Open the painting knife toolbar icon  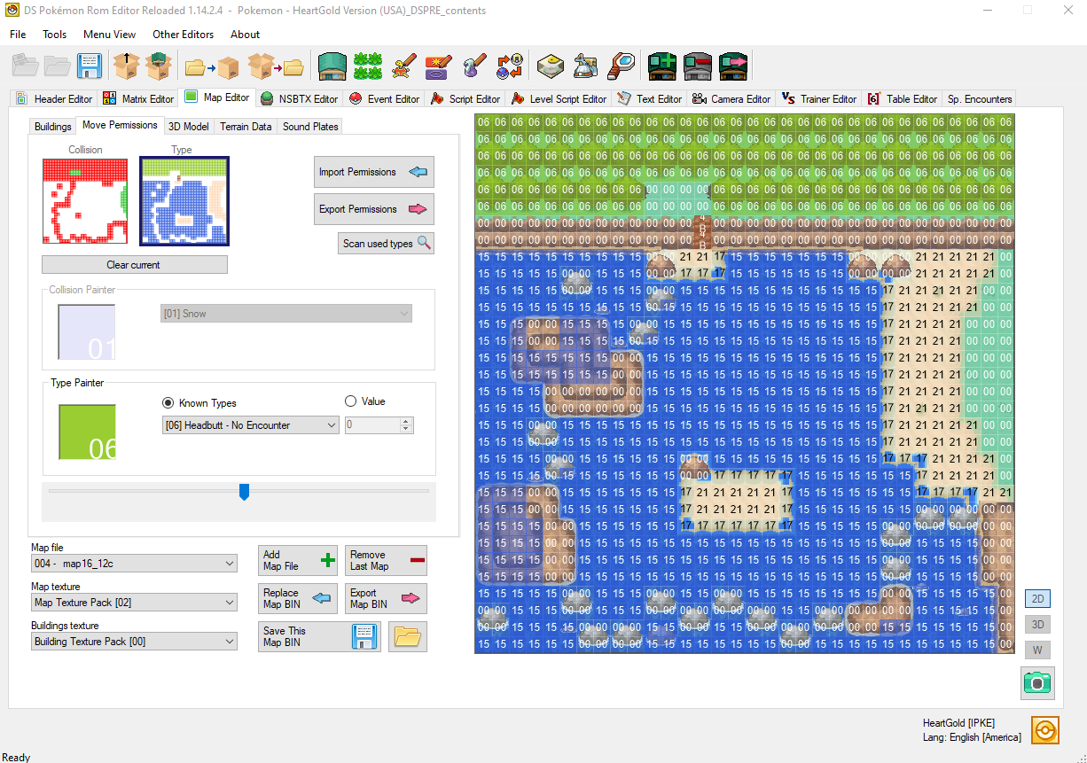(x=402, y=66)
